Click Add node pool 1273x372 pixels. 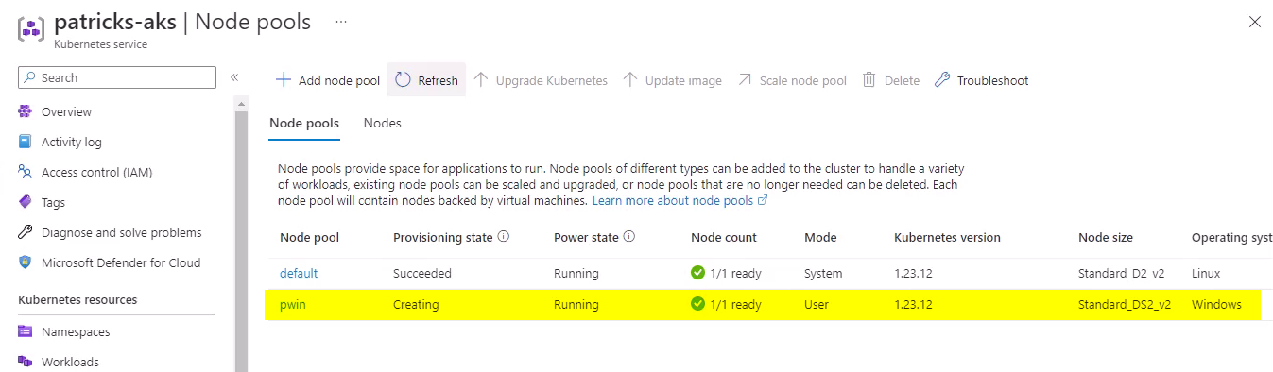(x=327, y=80)
